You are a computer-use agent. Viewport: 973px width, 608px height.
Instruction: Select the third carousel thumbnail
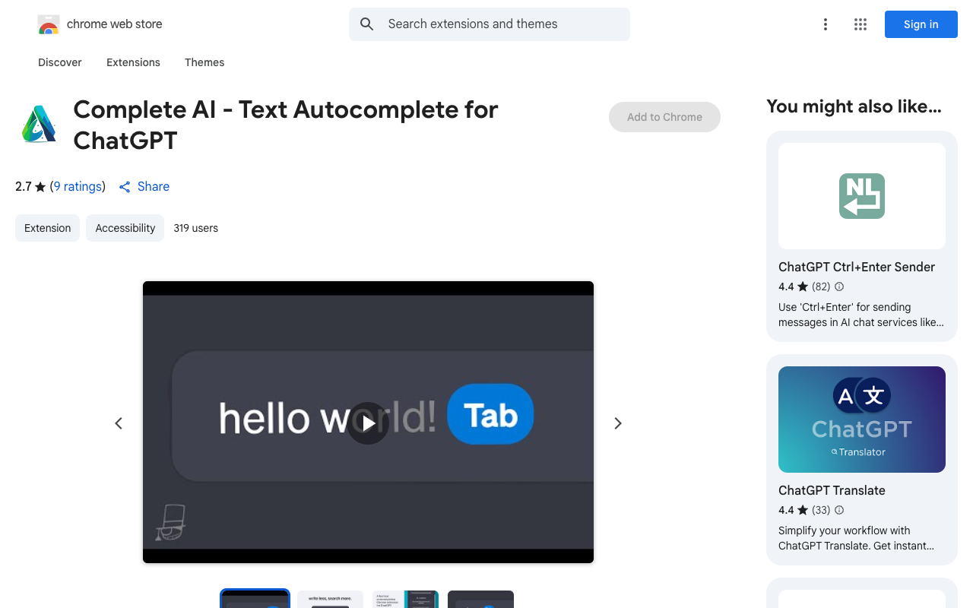point(406,599)
